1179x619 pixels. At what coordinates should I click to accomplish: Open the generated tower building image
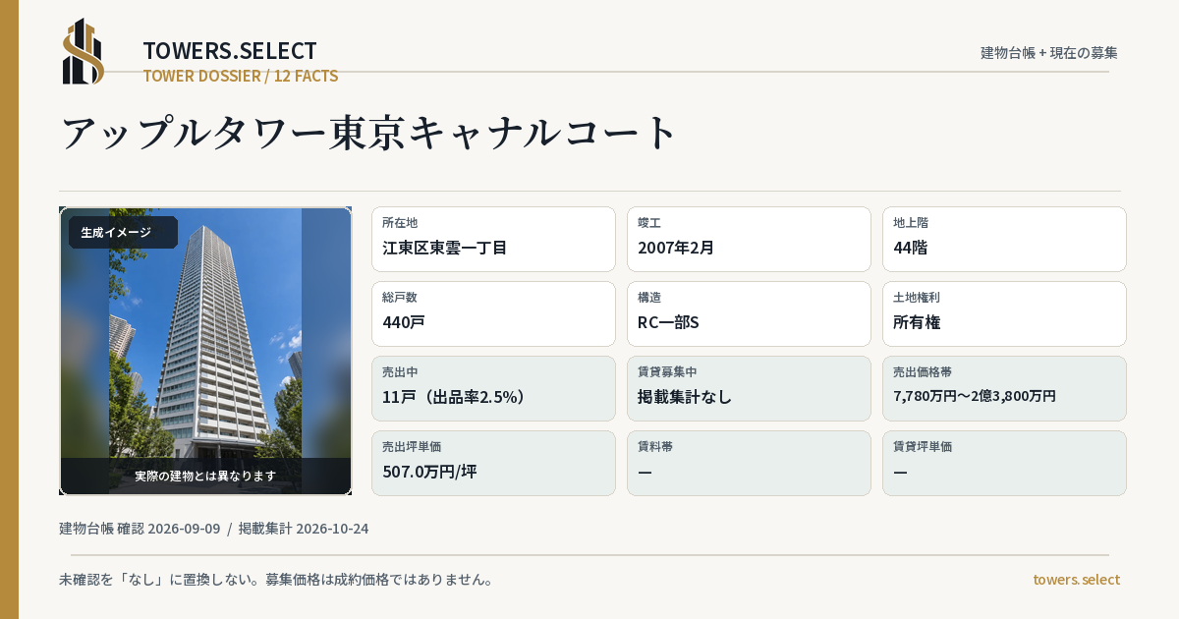[205, 351]
